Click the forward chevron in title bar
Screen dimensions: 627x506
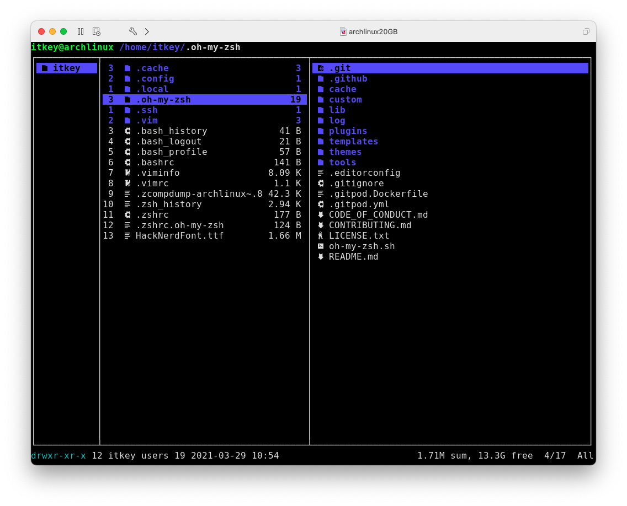coord(147,31)
